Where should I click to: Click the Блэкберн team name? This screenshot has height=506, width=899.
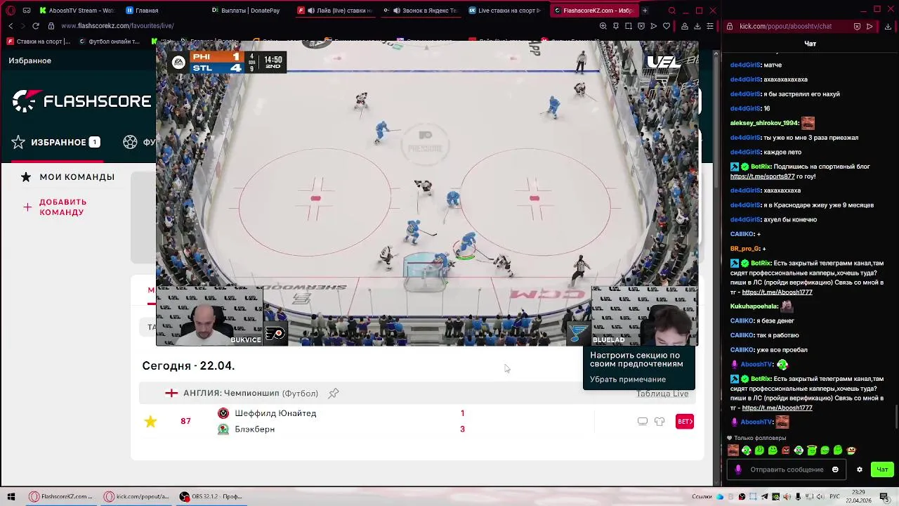click(x=255, y=429)
